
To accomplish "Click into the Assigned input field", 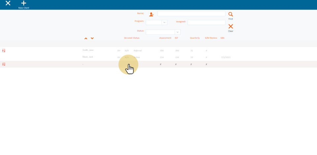I will coord(206,22).
